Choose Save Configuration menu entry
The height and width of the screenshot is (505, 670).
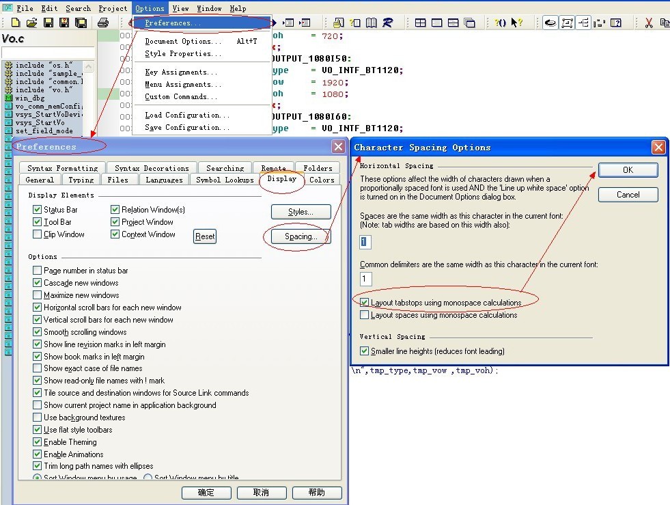tap(202, 127)
